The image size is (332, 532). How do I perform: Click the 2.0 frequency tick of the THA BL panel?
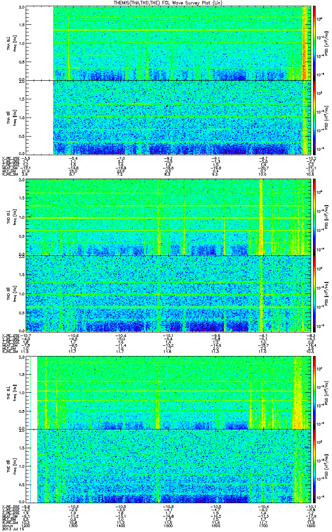pos(22,8)
